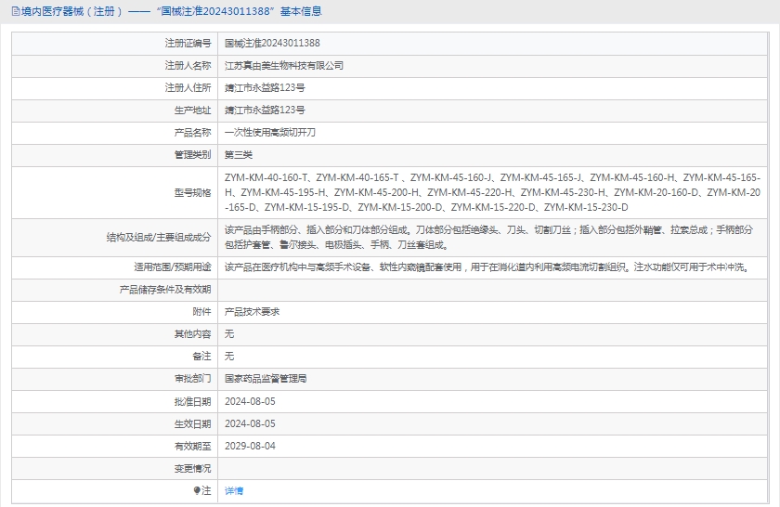Image resolution: width=780 pixels, height=507 pixels.
Task: Select registration number 国械注准20243011388 in table
Action: [272, 43]
